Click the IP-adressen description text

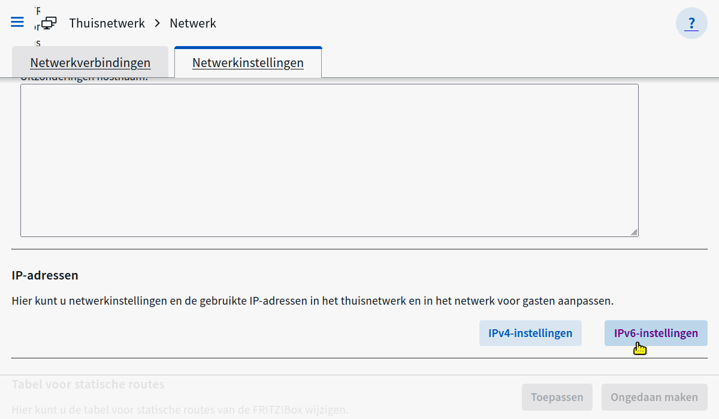click(312, 300)
